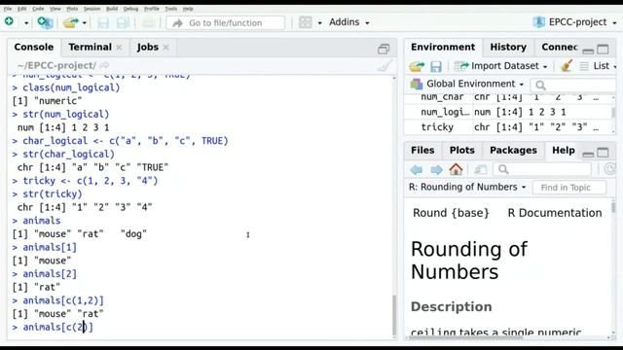Open the Edit menu
This screenshot has height=350, width=623.
pyautogui.click(x=21, y=9)
